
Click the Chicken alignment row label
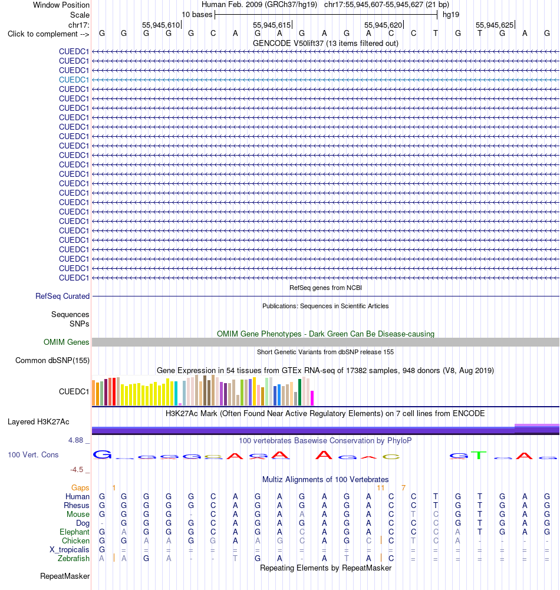click(75, 540)
